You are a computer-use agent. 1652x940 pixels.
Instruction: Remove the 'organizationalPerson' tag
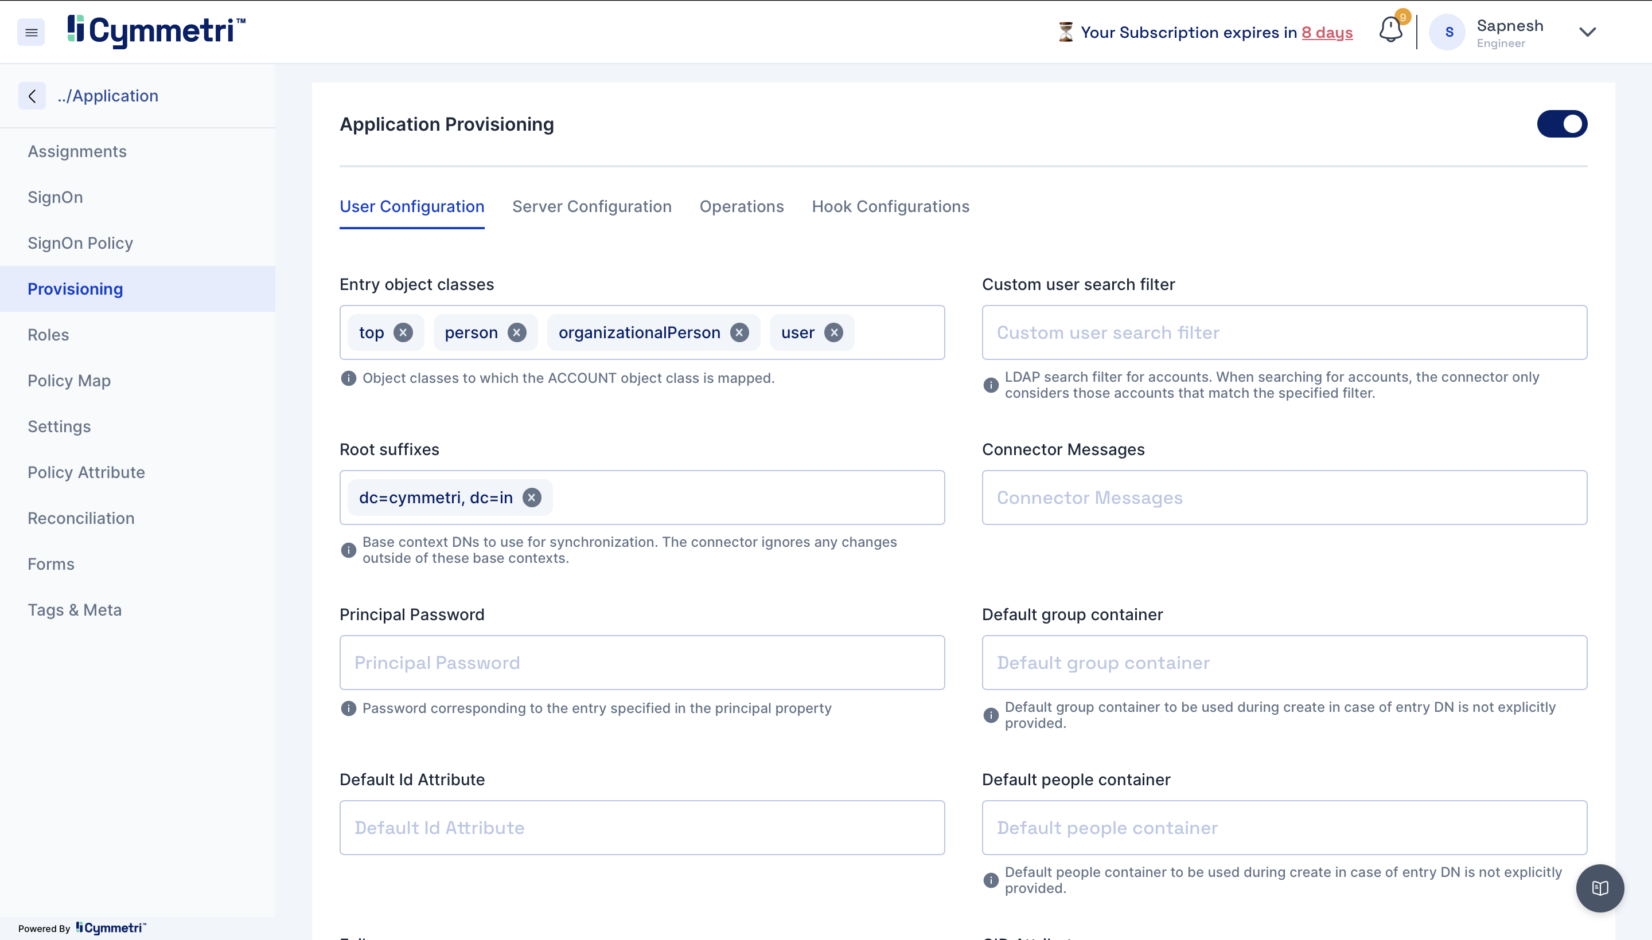[739, 332]
